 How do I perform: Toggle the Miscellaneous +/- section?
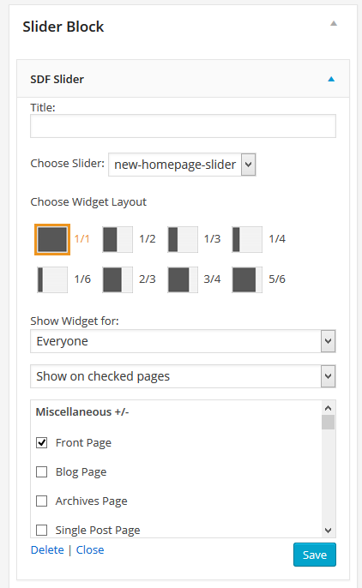coord(82,412)
